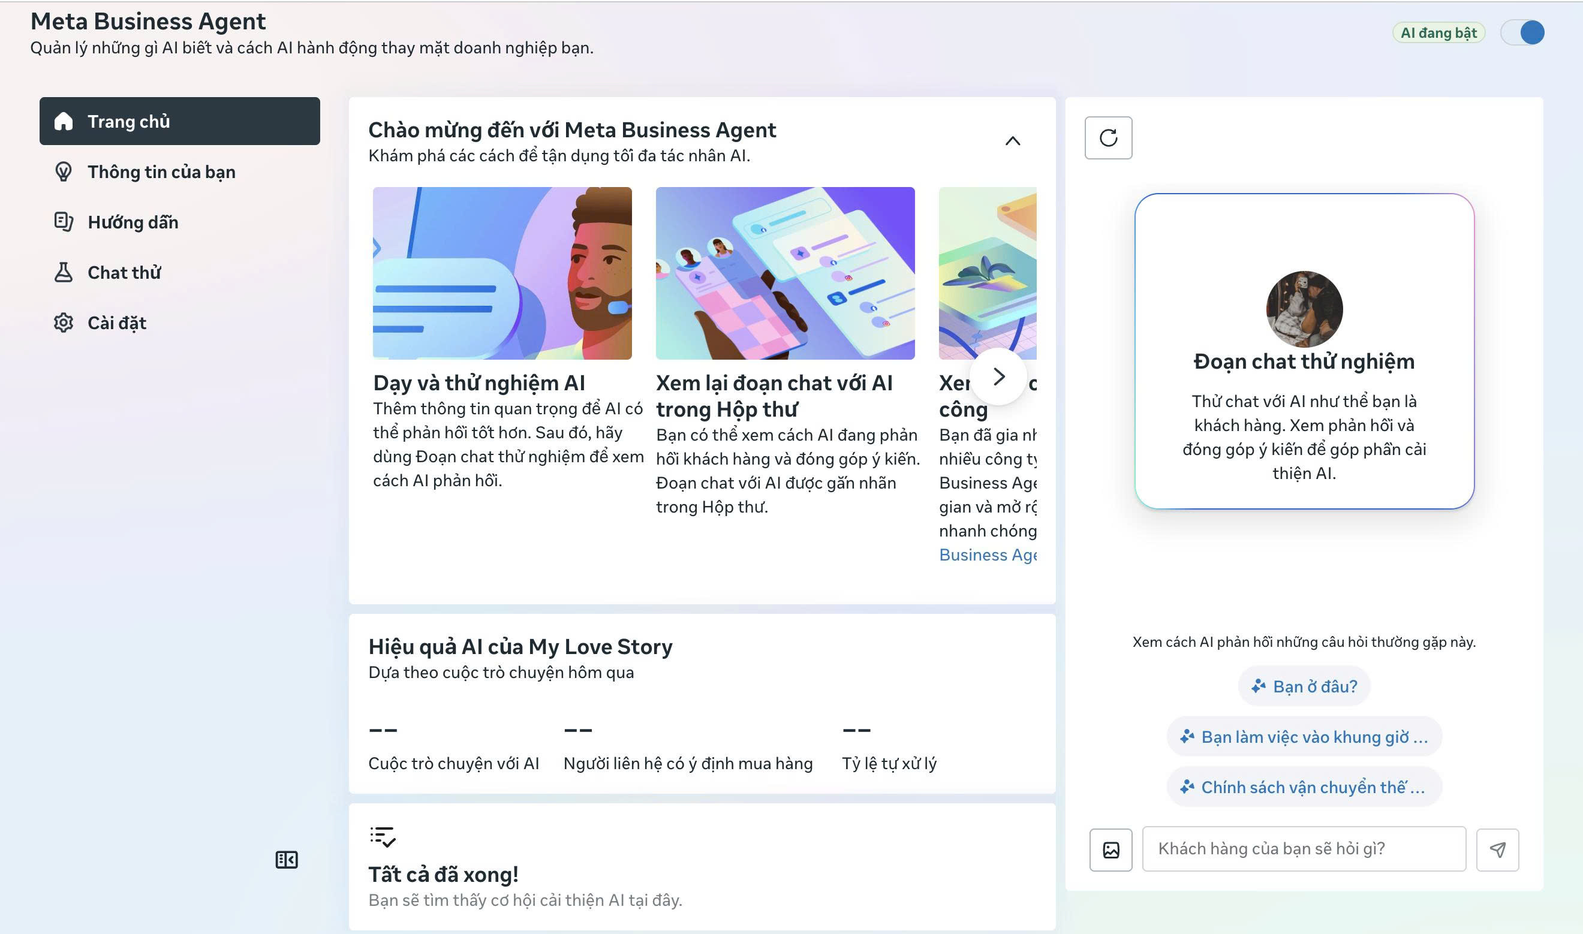Open the Chat thử page
Screen dimensions: 1583x934
coord(179,273)
